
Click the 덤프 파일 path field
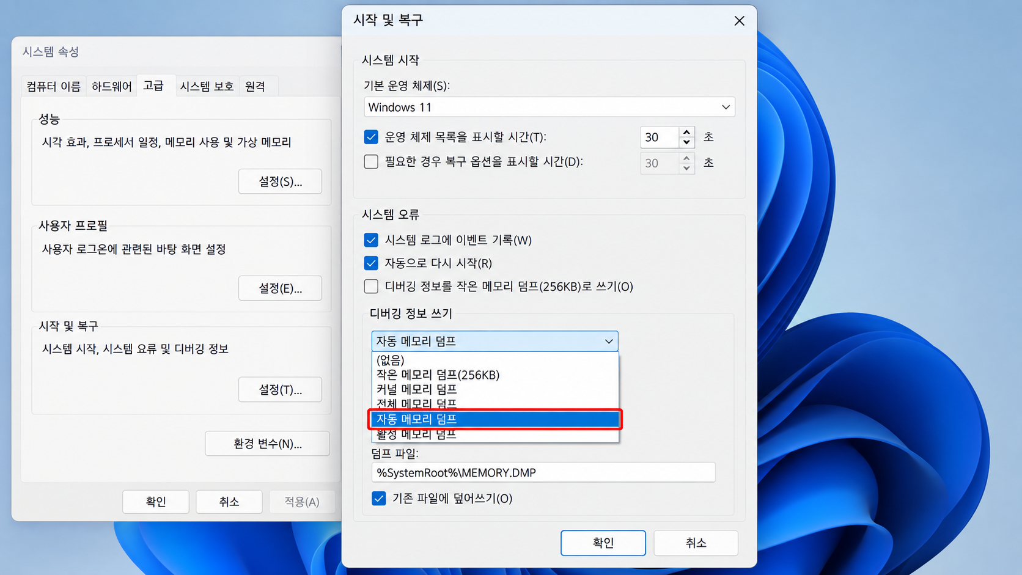[x=543, y=472]
